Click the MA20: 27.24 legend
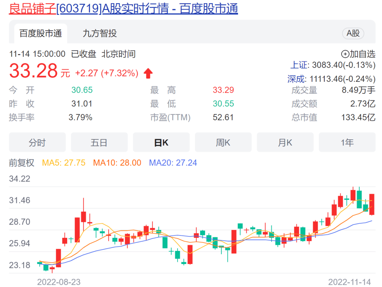This screenshot has height=287, width=382. [173, 163]
